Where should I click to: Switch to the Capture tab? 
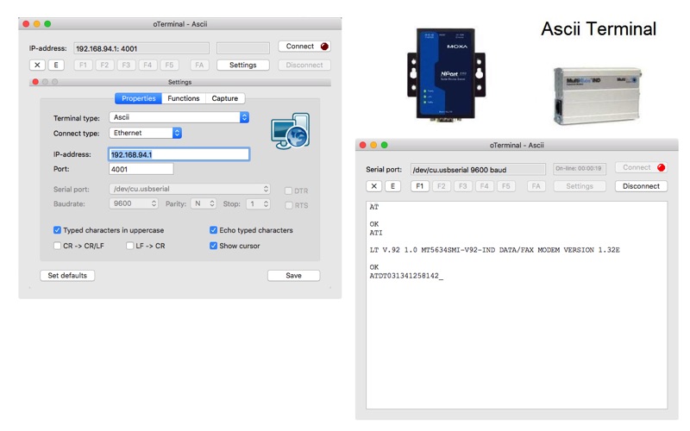[225, 98]
